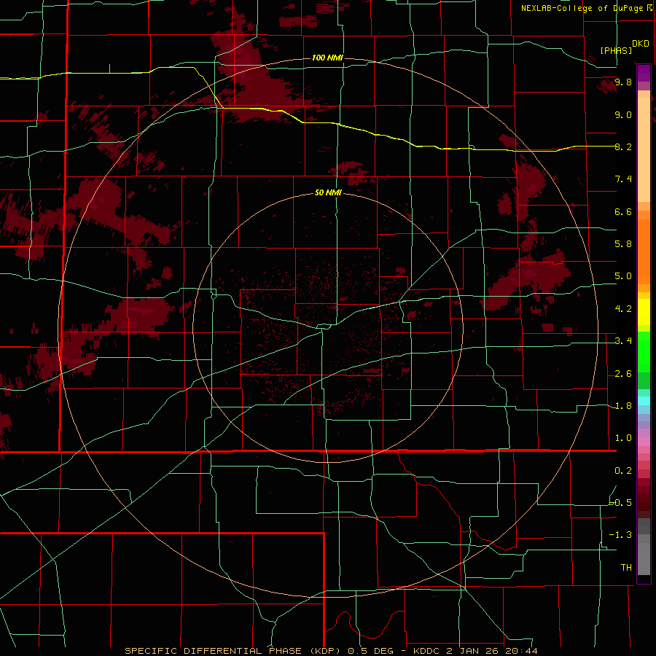Pick the cyan color bar segment
The image size is (656, 656).
pyautogui.click(x=644, y=401)
